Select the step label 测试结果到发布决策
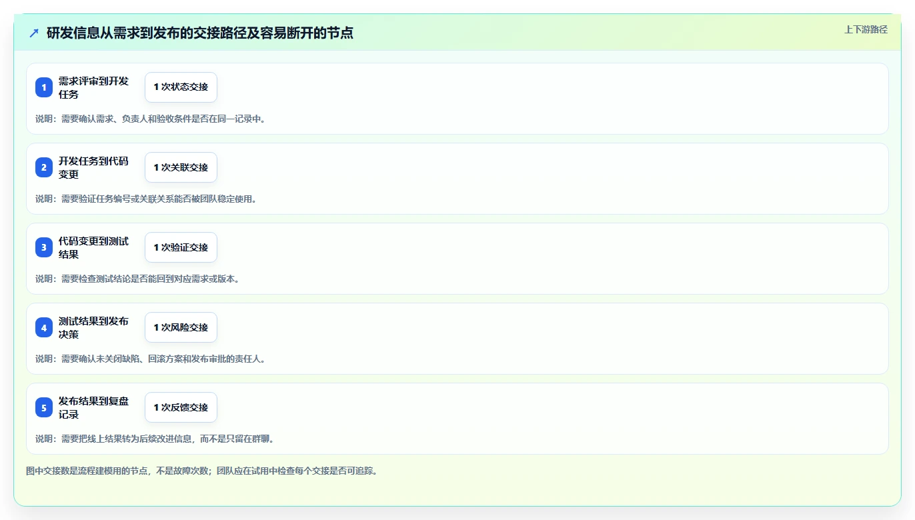The image size is (915, 520). pos(93,327)
